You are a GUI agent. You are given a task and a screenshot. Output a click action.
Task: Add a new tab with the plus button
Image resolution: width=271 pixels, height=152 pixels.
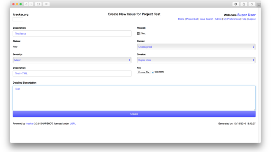tap(259, 5)
